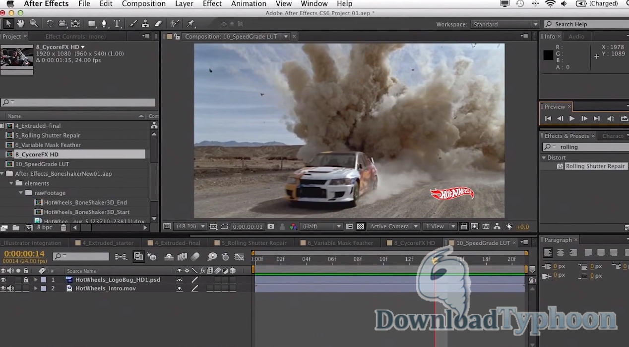
Task: Collapse the Distort effects category
Action: tap(544, 157)
